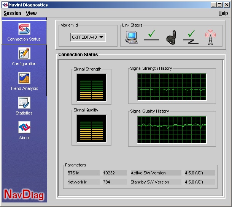Click the Connection Status sidebar label
Image resolution: width=232 pixels, height=207 pixels.
point(24,39)
